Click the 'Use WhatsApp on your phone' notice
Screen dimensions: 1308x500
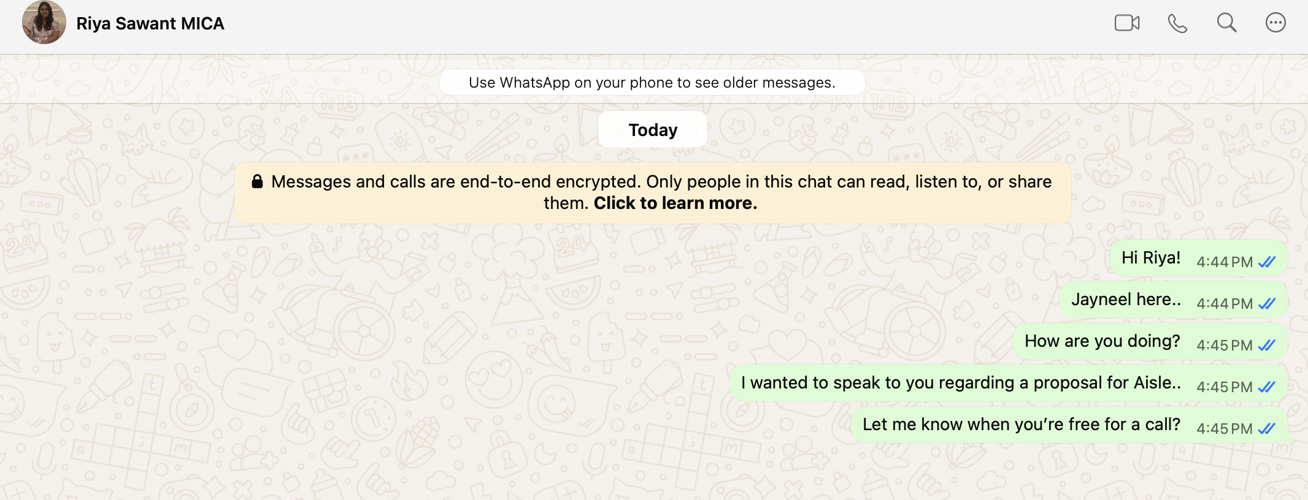point(652,83)
